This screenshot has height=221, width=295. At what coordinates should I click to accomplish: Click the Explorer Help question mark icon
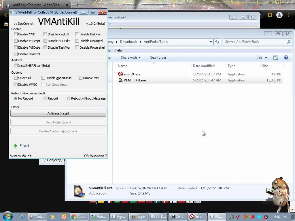(x=286, y=58)
